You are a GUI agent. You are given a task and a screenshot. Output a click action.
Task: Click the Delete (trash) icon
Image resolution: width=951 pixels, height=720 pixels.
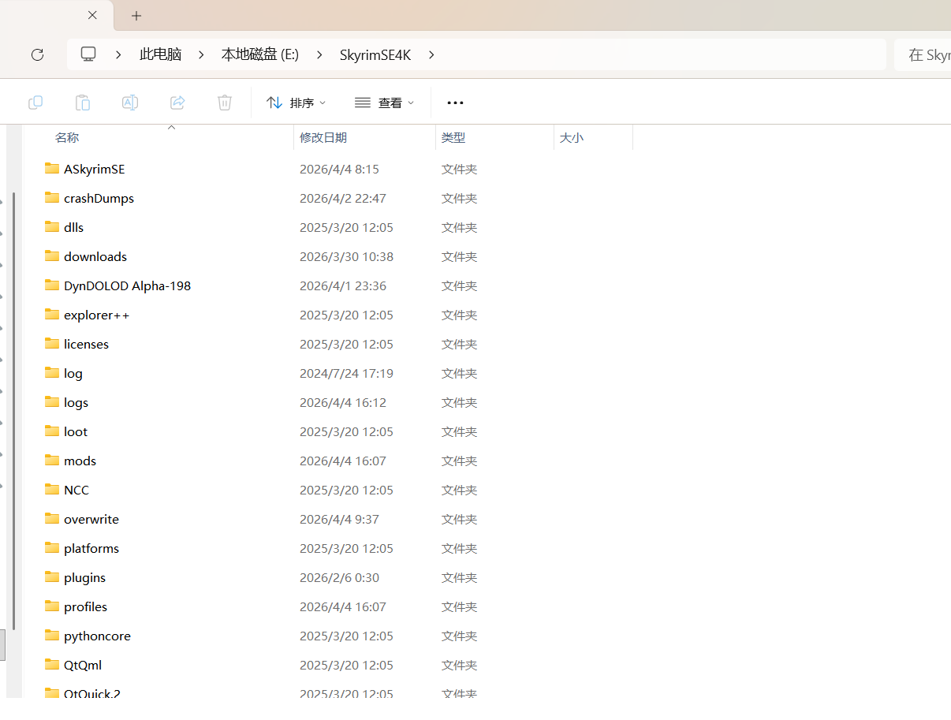(x=224, y=103)
